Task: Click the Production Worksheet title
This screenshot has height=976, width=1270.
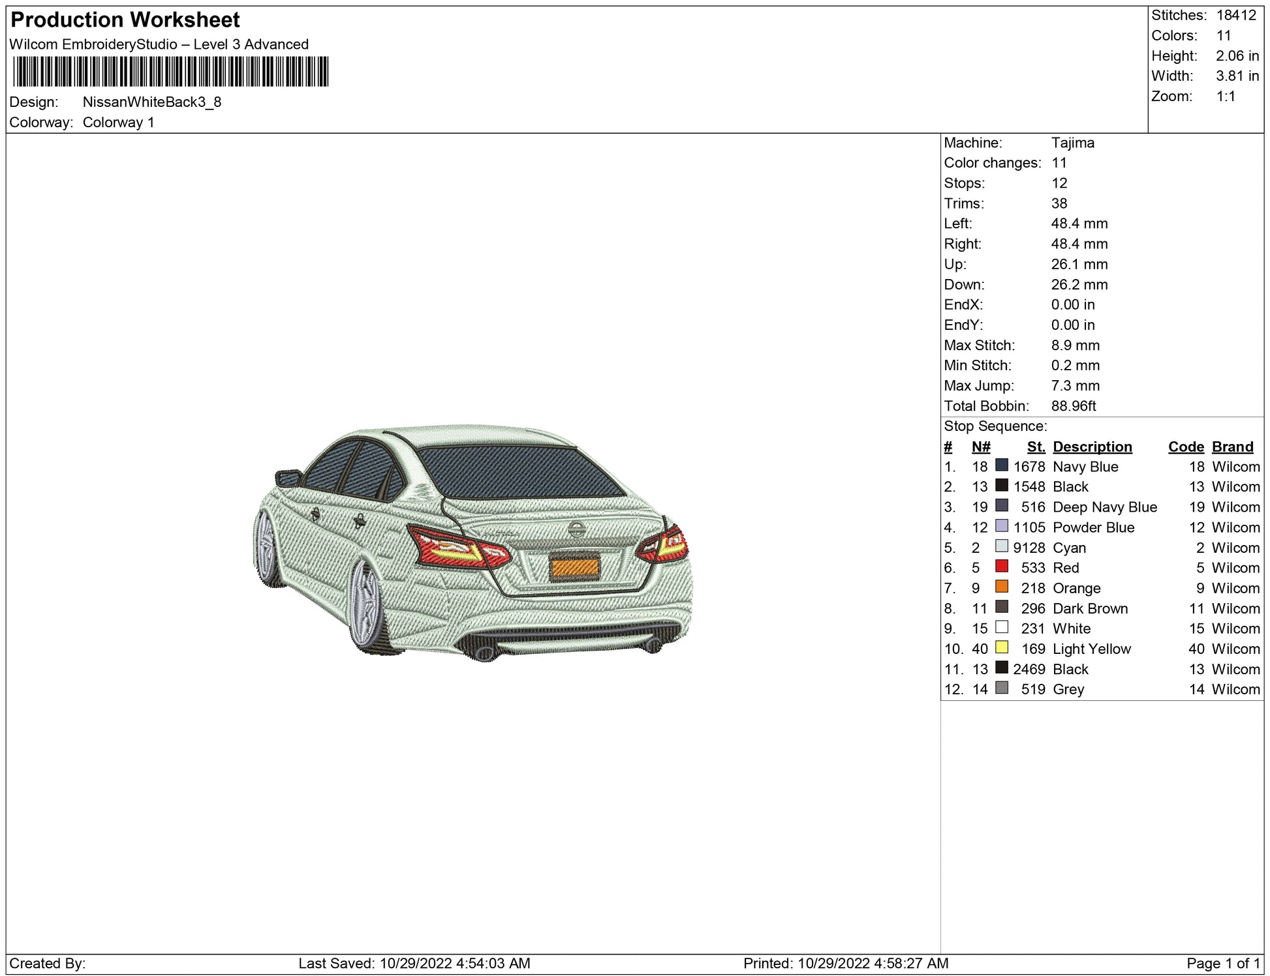Action: [x=125, y=20]
